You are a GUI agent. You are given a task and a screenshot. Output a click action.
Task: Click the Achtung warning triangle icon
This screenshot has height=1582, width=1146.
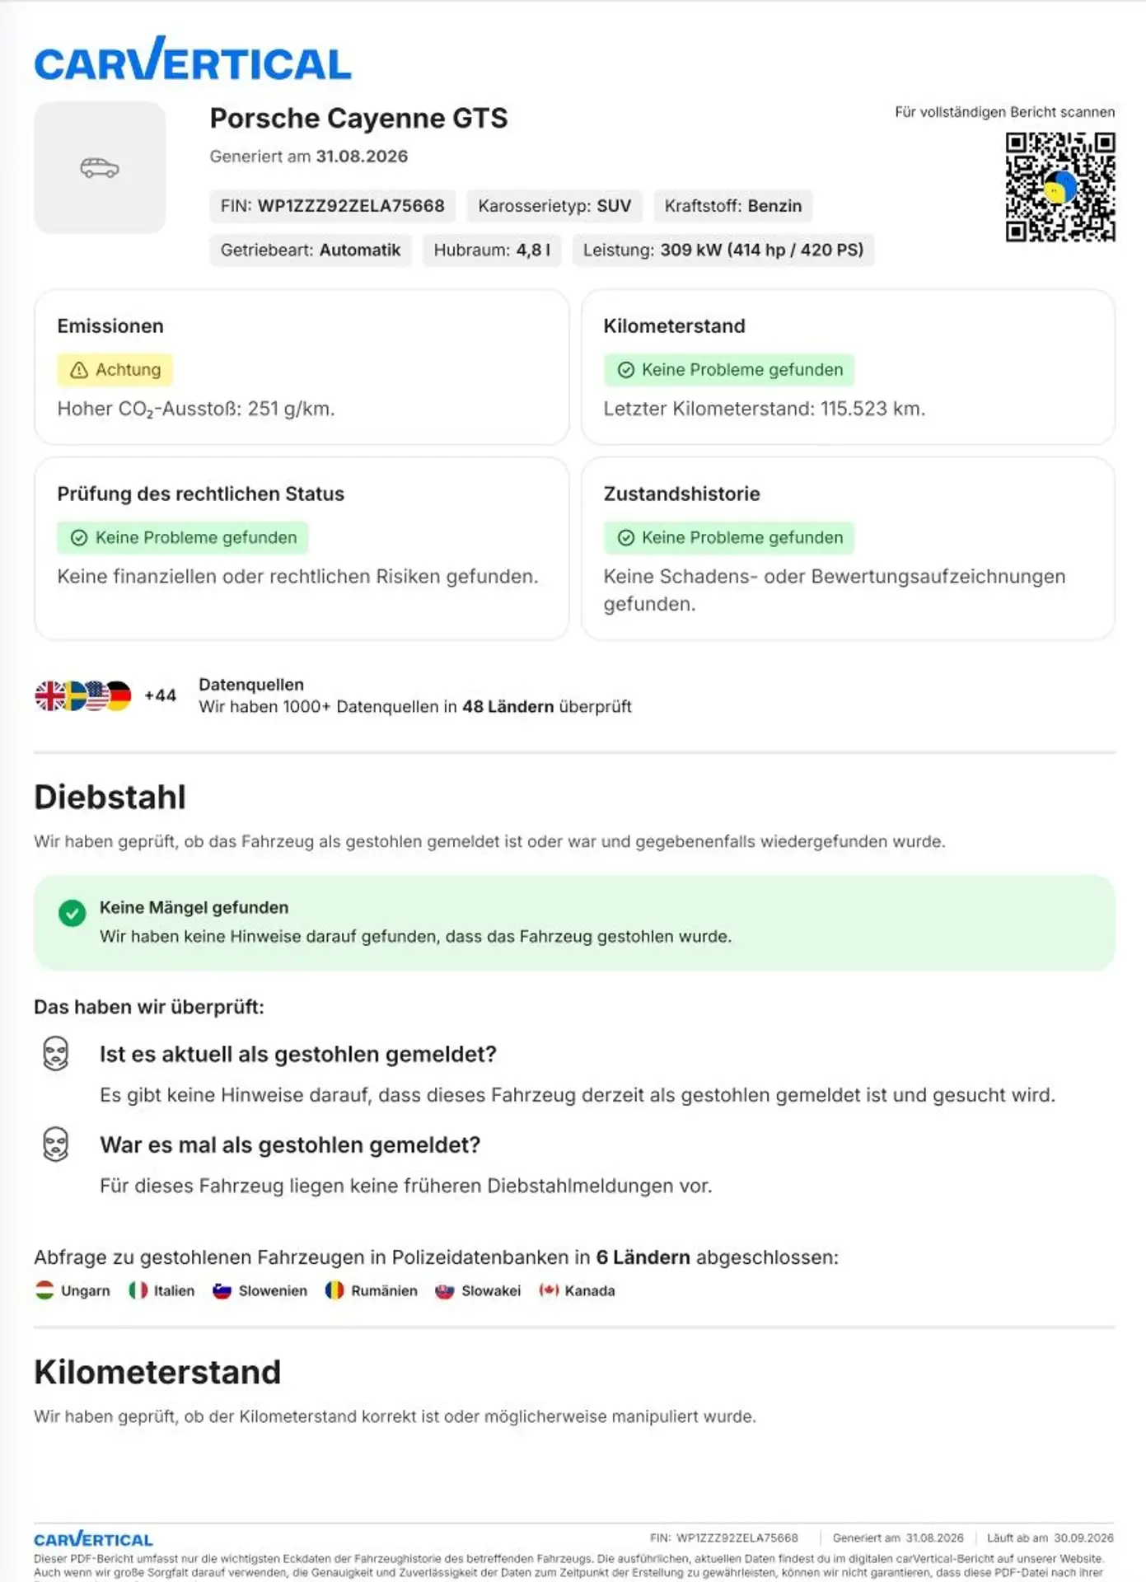point(79,370)
